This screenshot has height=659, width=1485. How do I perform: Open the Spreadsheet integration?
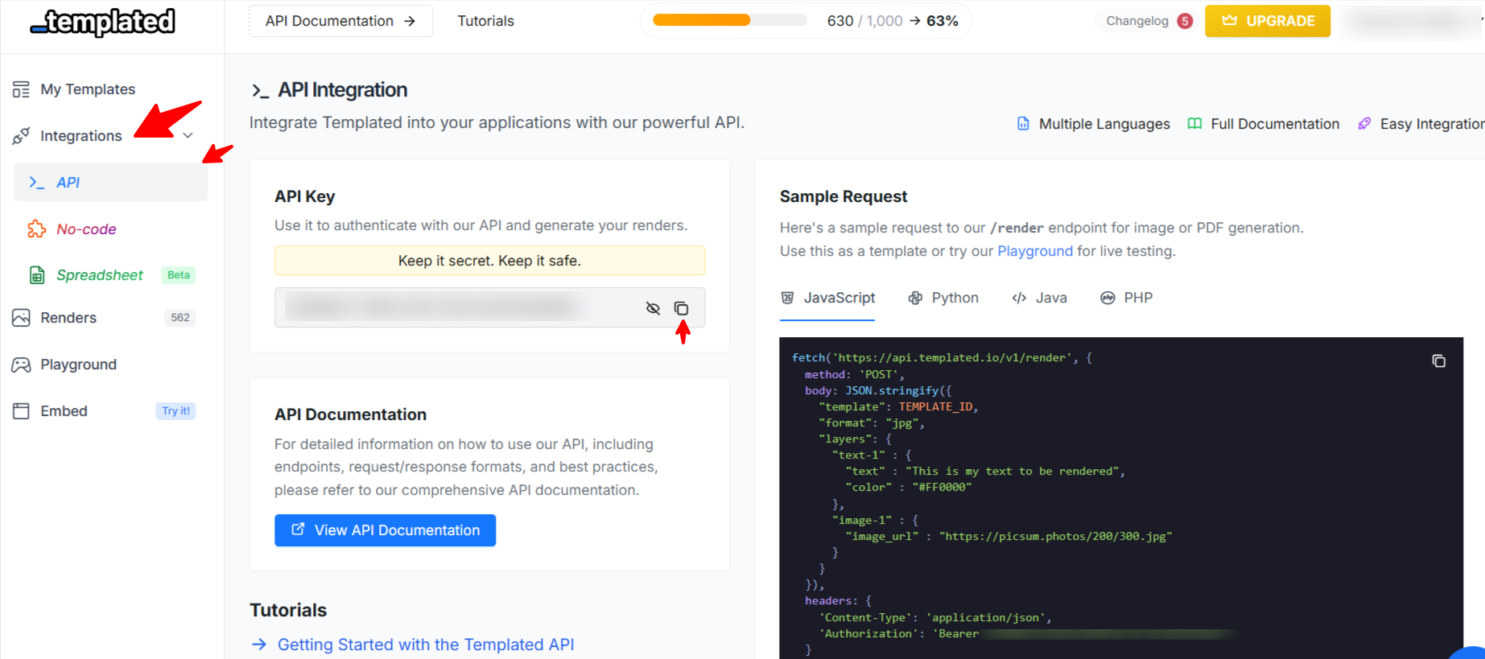(100, 275)
